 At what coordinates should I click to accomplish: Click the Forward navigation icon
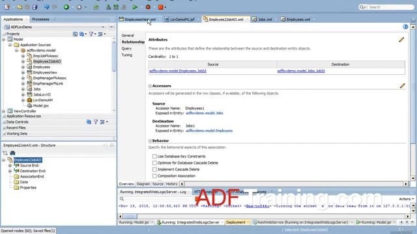click(79, 7)
